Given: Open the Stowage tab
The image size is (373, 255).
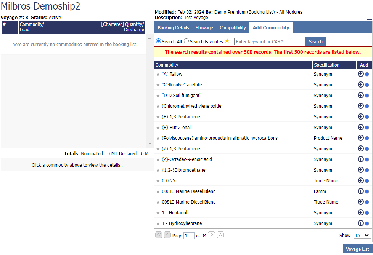Looking at the screenshot, I should click(x=204, y=27).
